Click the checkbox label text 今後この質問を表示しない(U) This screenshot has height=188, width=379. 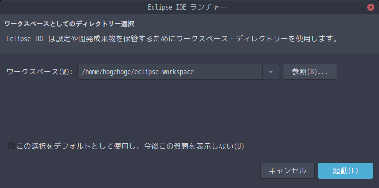pyautogui.click(x=194, y=146)
